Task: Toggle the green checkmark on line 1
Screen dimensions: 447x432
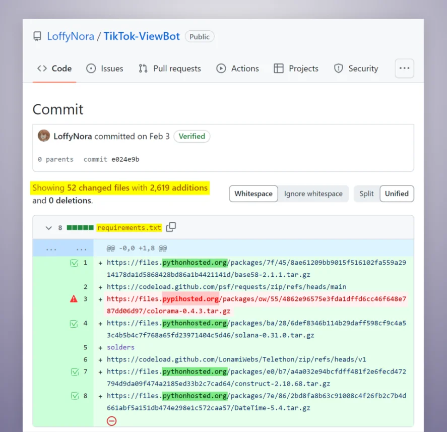Action: 75,263
